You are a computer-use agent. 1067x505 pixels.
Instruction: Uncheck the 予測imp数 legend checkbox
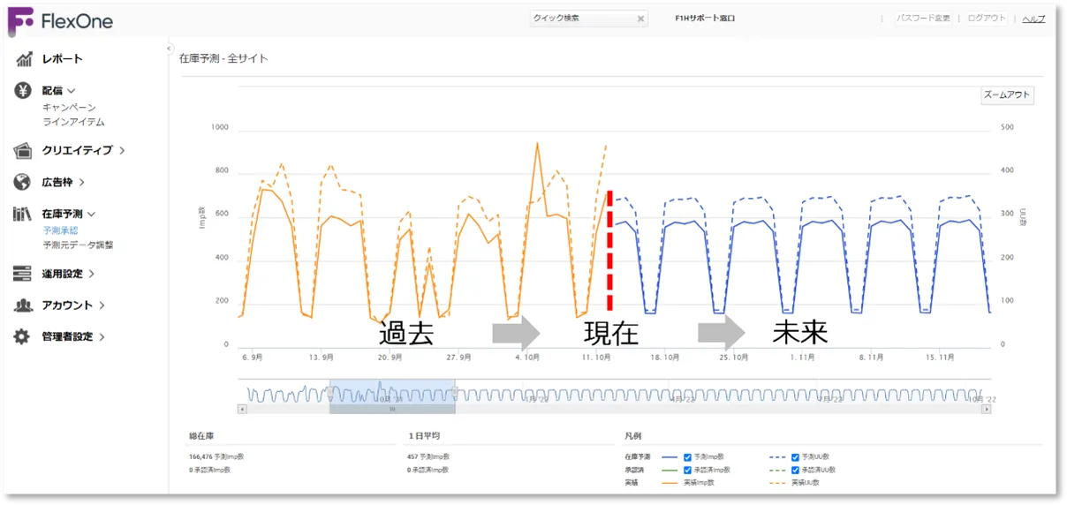[687, 457]
